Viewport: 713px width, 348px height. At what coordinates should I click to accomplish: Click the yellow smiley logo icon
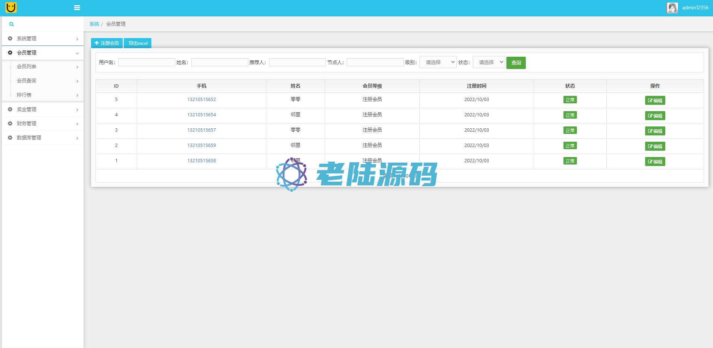pos(11,7)
